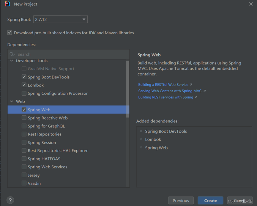Viewport: 257px width, 206px height.
Task: Remove Lombok from added dependencies
Action: (141, 139)
